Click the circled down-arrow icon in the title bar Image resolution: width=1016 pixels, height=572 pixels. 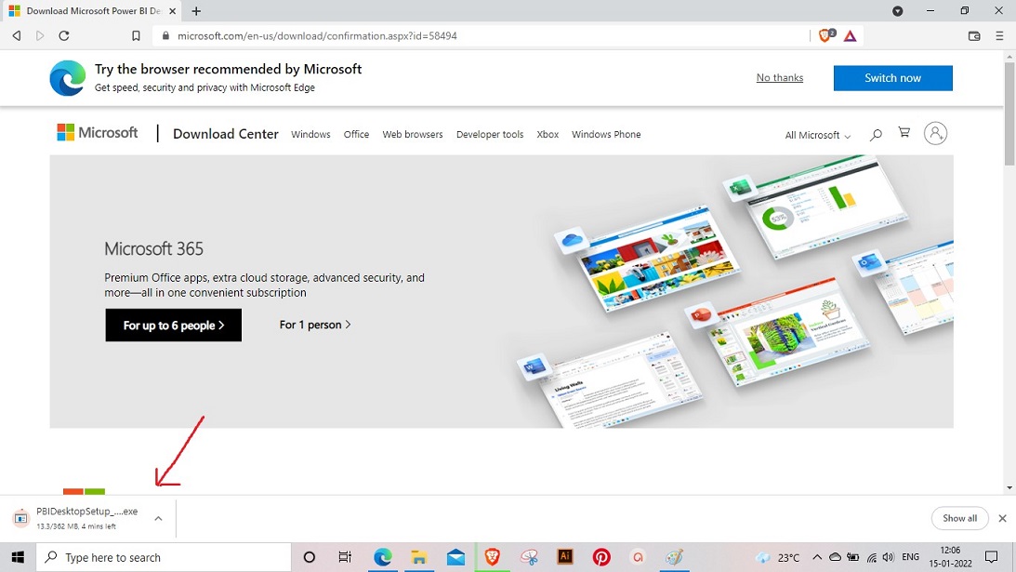(897, 11)
